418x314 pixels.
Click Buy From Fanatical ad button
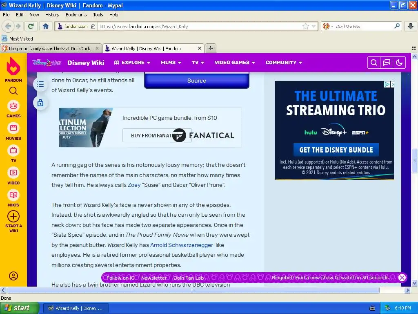point(157,135)
